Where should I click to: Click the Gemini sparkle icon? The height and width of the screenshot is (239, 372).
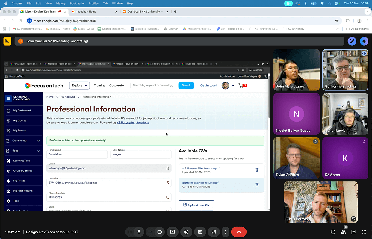[x=364, y=41]
